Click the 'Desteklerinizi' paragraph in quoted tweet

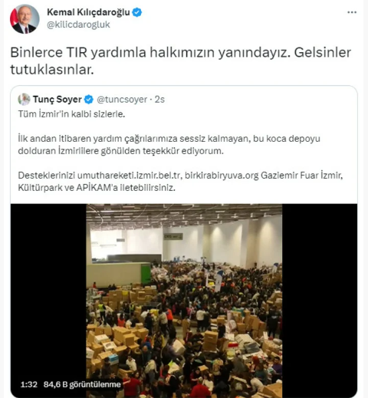click(x=180, y=182)
